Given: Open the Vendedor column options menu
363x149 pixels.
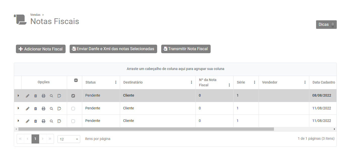Looking at the screenshot, I should [305, 82].
